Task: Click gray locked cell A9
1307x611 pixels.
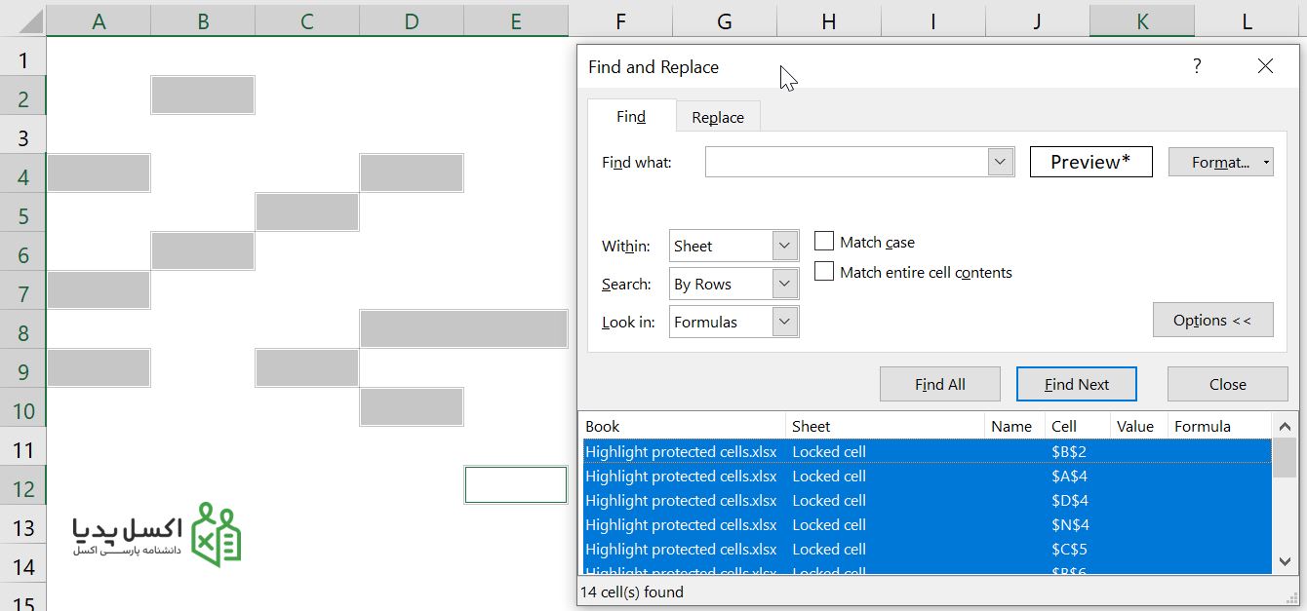Action: pos(99,368)
